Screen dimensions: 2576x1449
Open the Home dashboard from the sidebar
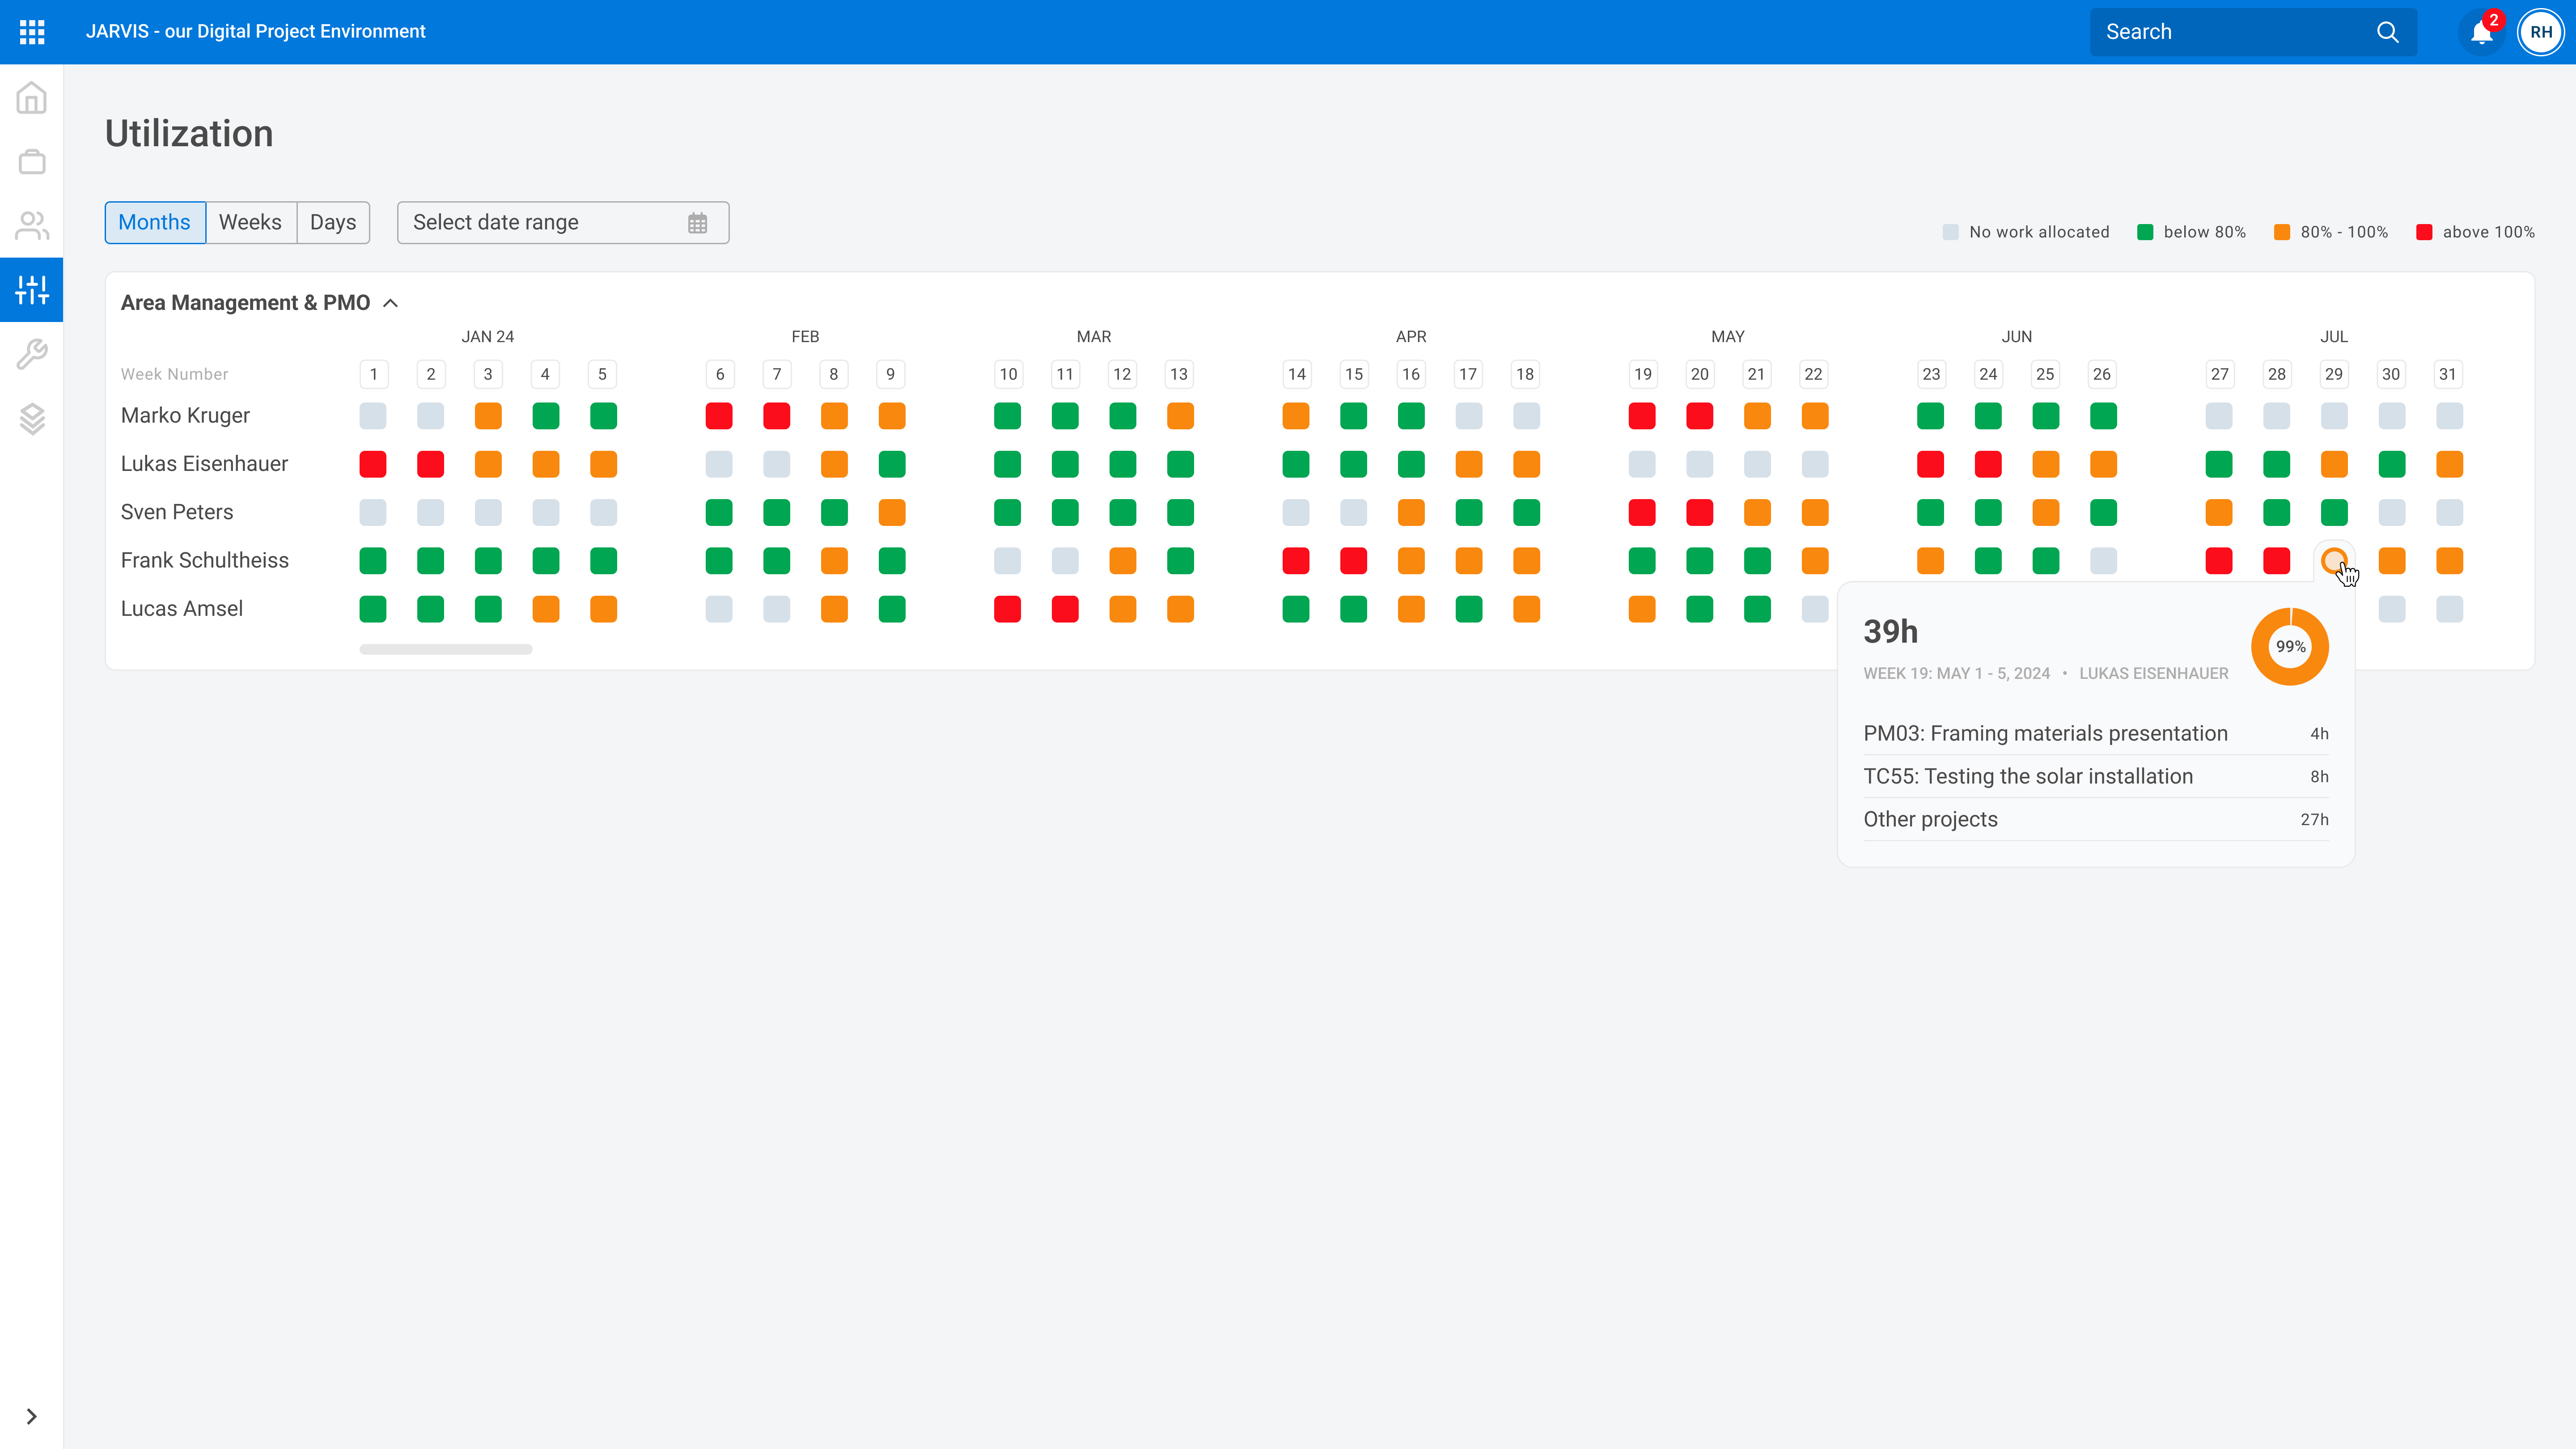31,98
